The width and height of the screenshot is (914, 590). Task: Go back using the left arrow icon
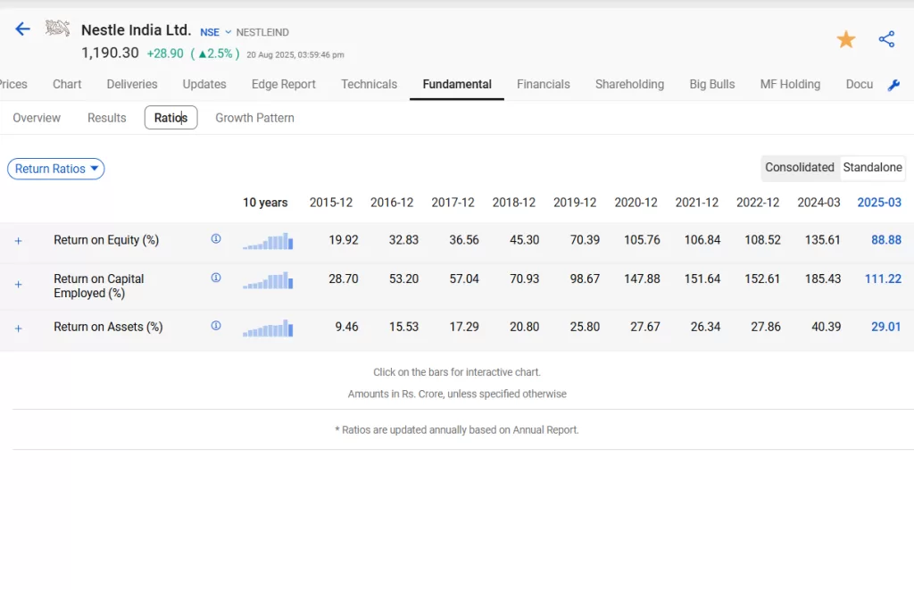[x=22, y=29]
